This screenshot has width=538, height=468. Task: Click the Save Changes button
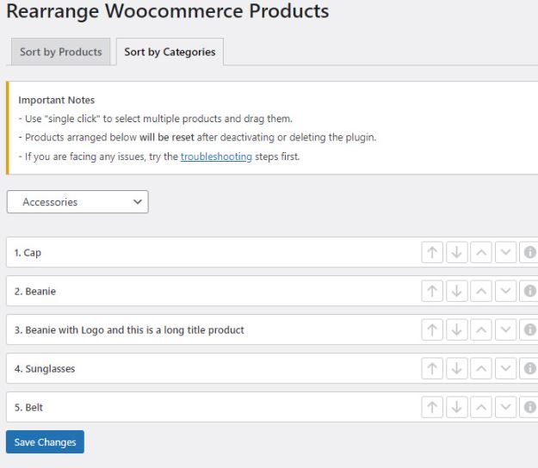point(45,442)
